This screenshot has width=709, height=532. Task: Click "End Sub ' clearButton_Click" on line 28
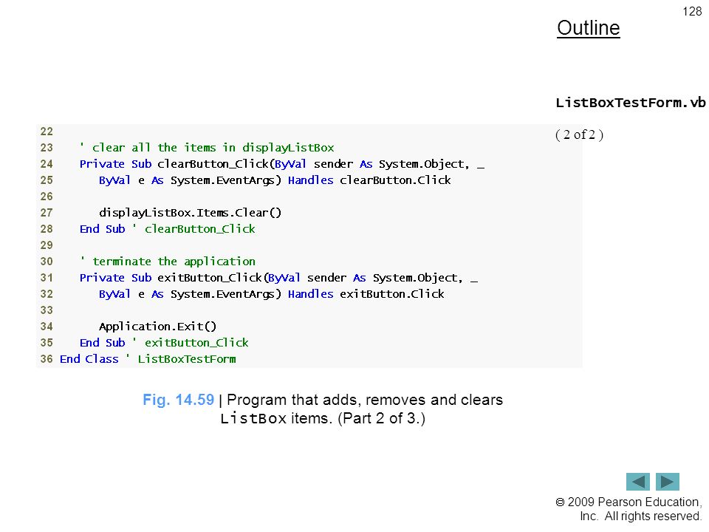pyautogui.click(x=168, y=229)
